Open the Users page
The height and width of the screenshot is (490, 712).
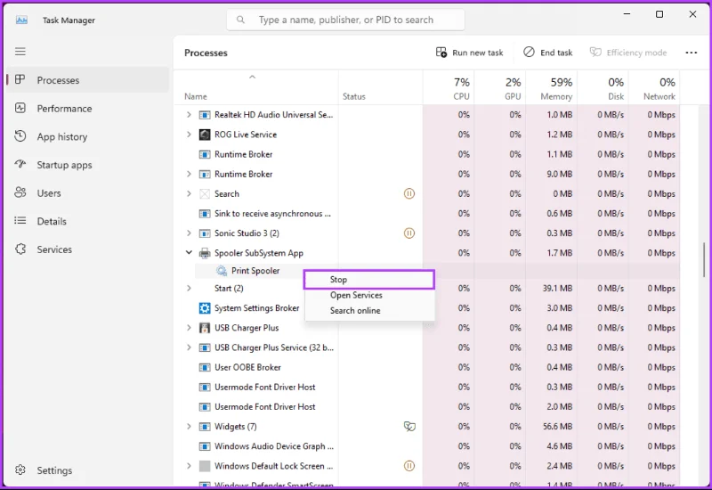point(87,192)
